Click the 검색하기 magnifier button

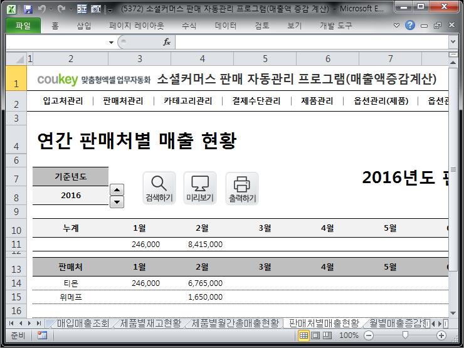[159, 189]
